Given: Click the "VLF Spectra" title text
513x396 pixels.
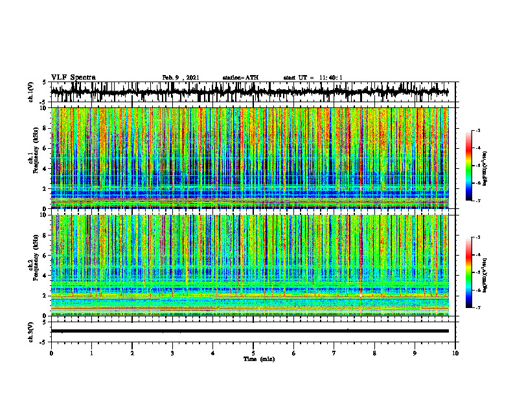Looking at the screenshot, I should 73,78.
